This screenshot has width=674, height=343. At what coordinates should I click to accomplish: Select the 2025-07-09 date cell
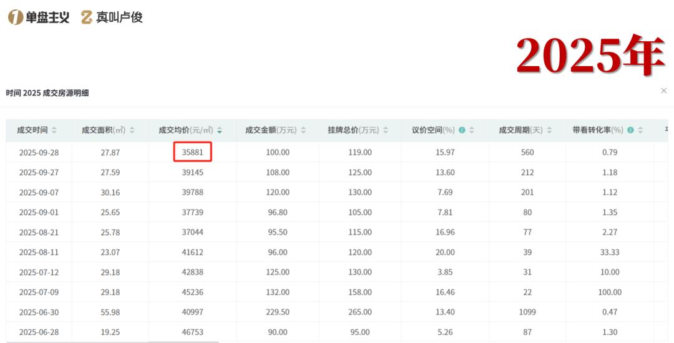(x=39, y=292)
